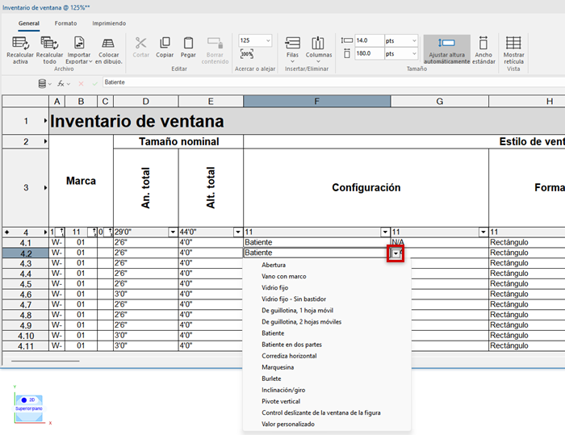
Task: Toggle Ajustar altura automáticamente
Action: pyautogui.click(x=446, y=48)
